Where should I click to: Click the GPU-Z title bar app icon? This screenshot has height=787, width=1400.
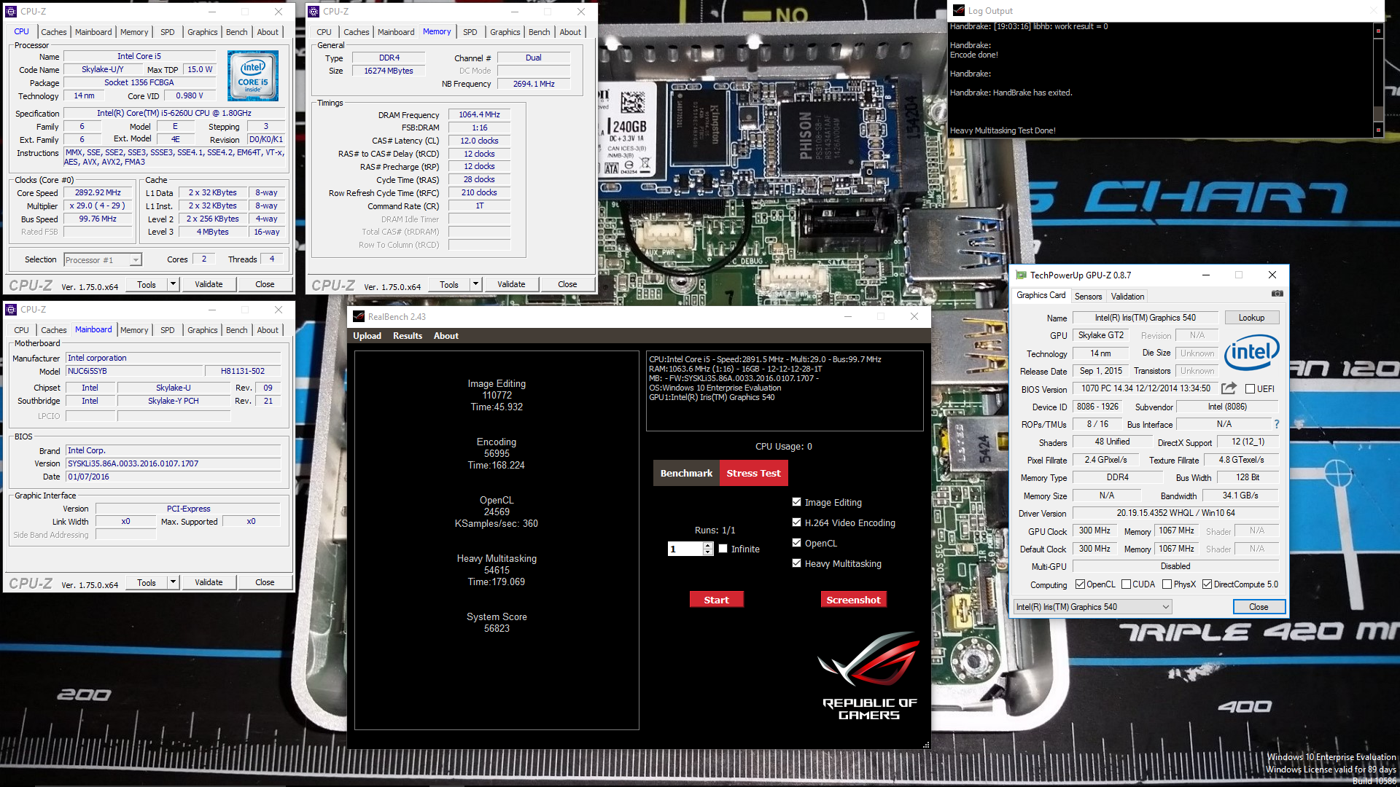pos(1022,275)
